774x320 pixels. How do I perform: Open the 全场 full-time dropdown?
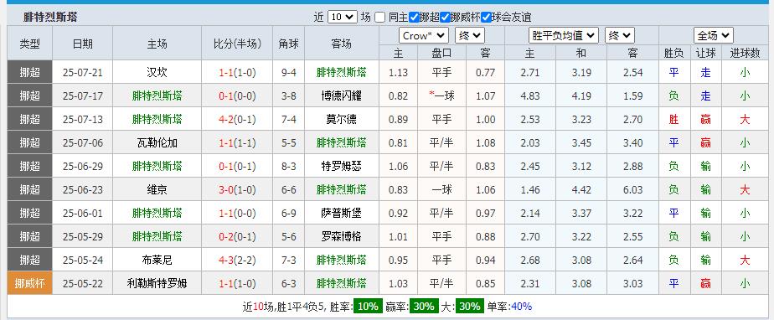pos(714,35)
